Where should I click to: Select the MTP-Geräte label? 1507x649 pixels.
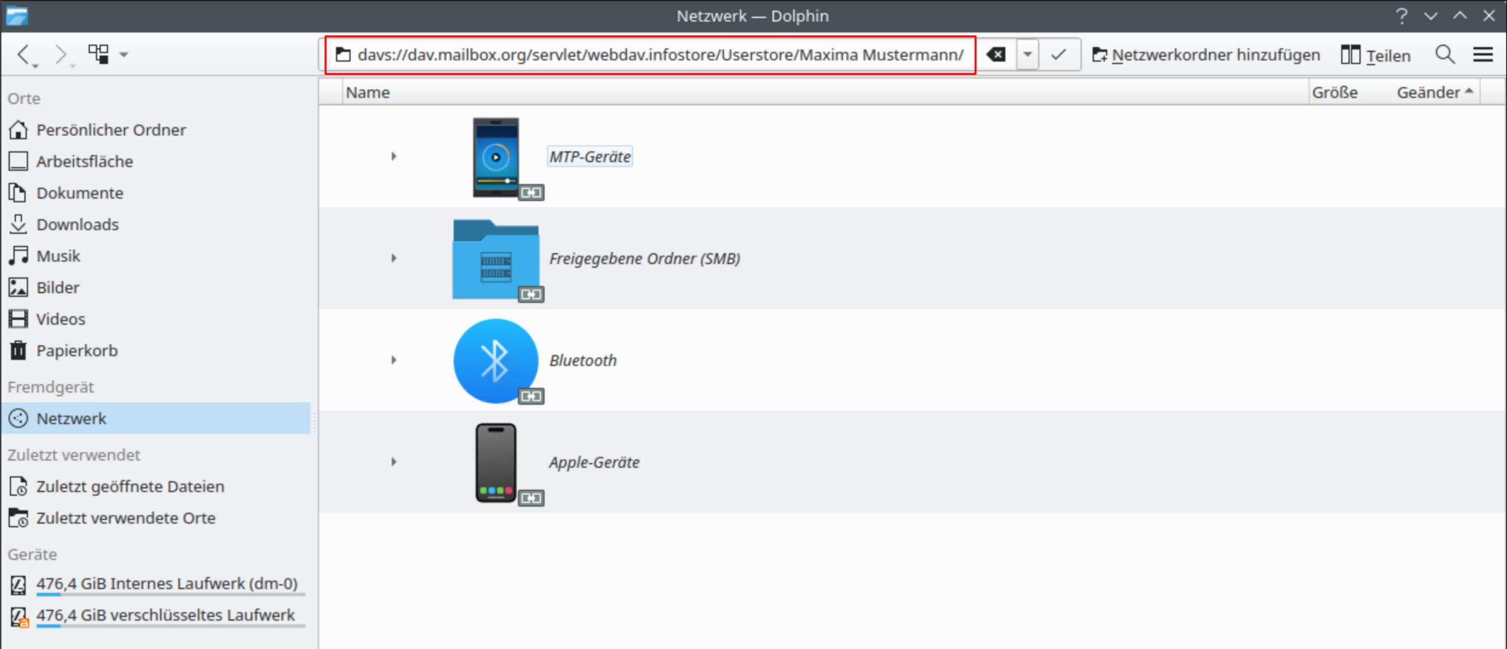(590, 156)
